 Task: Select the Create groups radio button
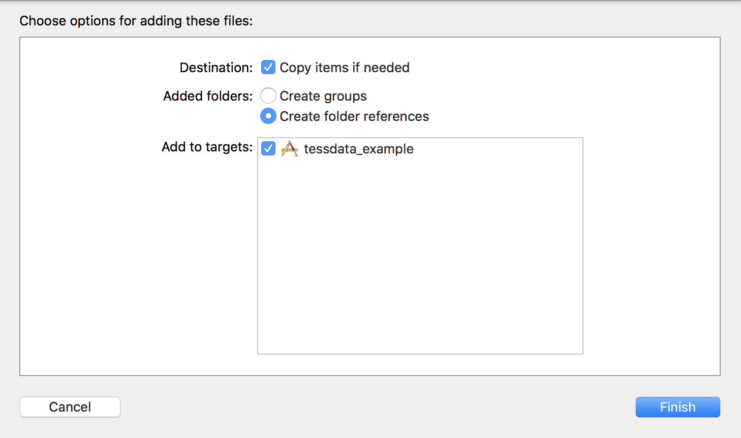(268, 96)
